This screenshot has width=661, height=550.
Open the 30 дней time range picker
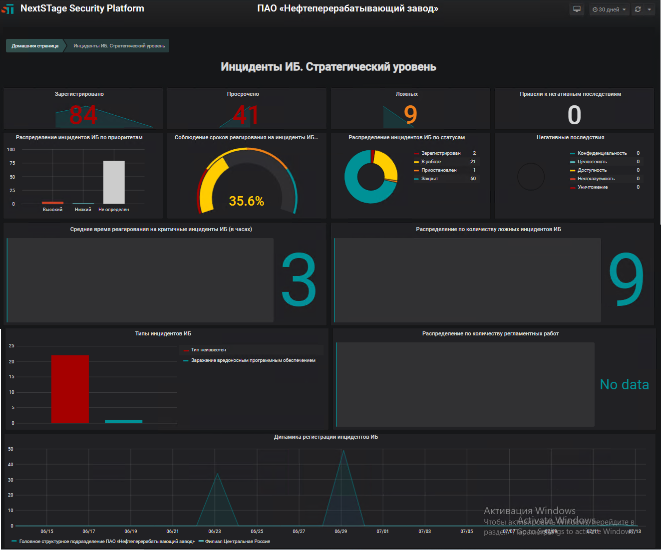tap(609, 9)
